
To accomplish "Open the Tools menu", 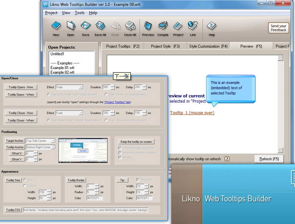I will coord(80,13).
